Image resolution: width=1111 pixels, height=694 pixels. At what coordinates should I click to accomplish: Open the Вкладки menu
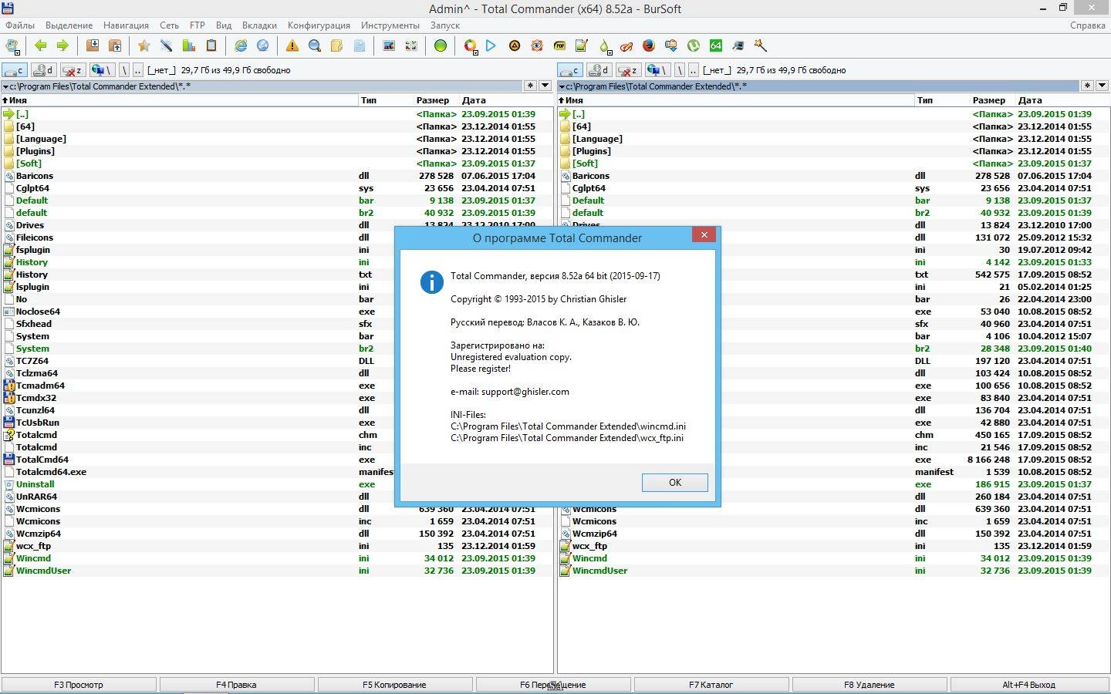(259, 25)
